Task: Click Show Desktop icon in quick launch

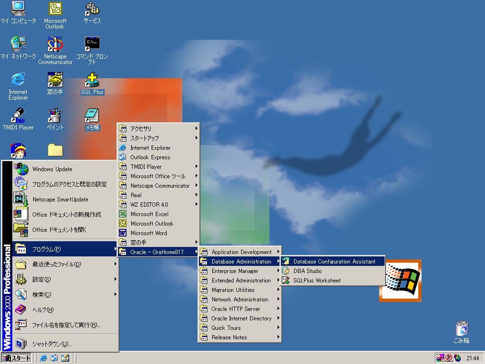Action: click(65, 358)
